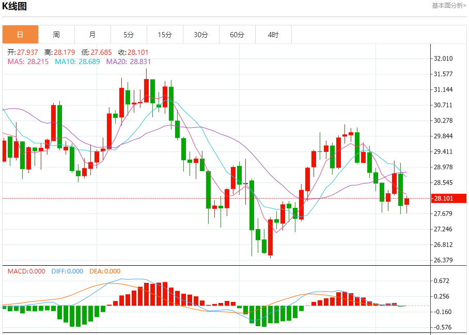This screenshot has width=469, height=335.
Task: Open the 5分 interval tab
Action: click(x=129, y=35)
